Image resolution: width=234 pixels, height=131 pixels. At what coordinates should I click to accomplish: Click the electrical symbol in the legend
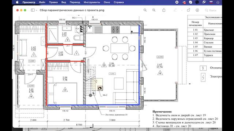pos(203,77)
